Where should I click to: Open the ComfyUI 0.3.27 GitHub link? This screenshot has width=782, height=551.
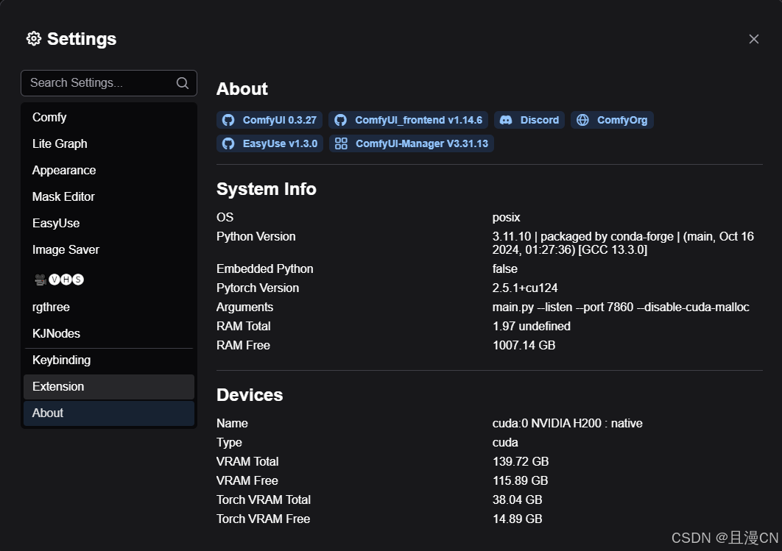pyautogui.click(x=270, y=120)
